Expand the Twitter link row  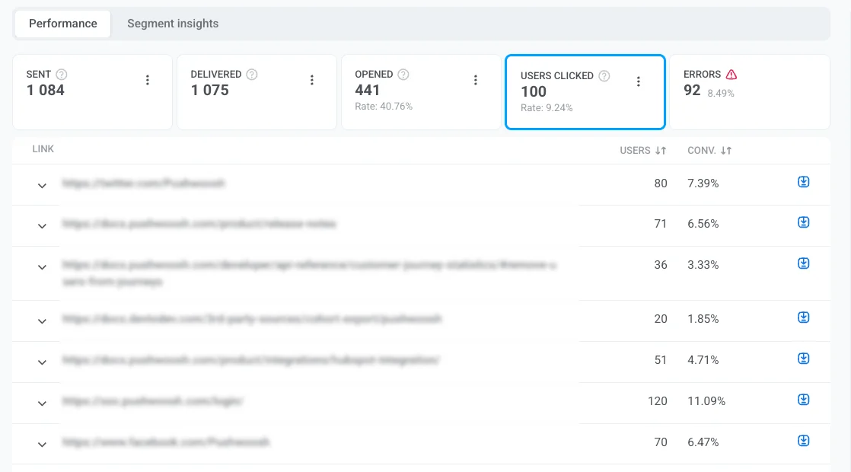(x=42, y=185)
